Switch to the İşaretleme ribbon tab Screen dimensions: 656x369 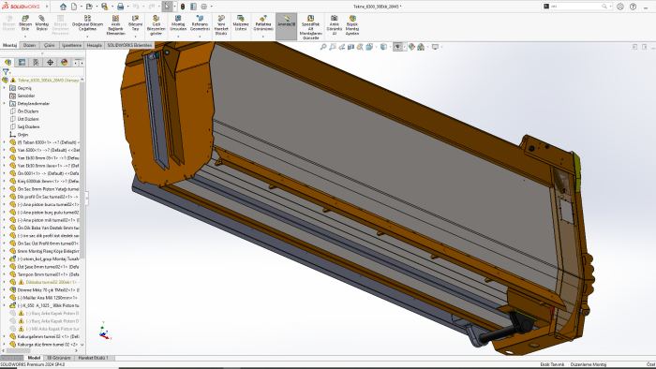tap(71, 45)
